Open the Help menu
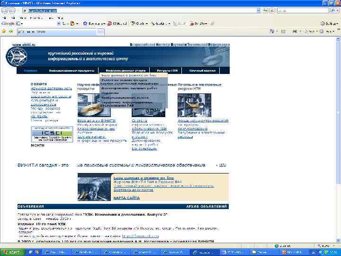 60,18
